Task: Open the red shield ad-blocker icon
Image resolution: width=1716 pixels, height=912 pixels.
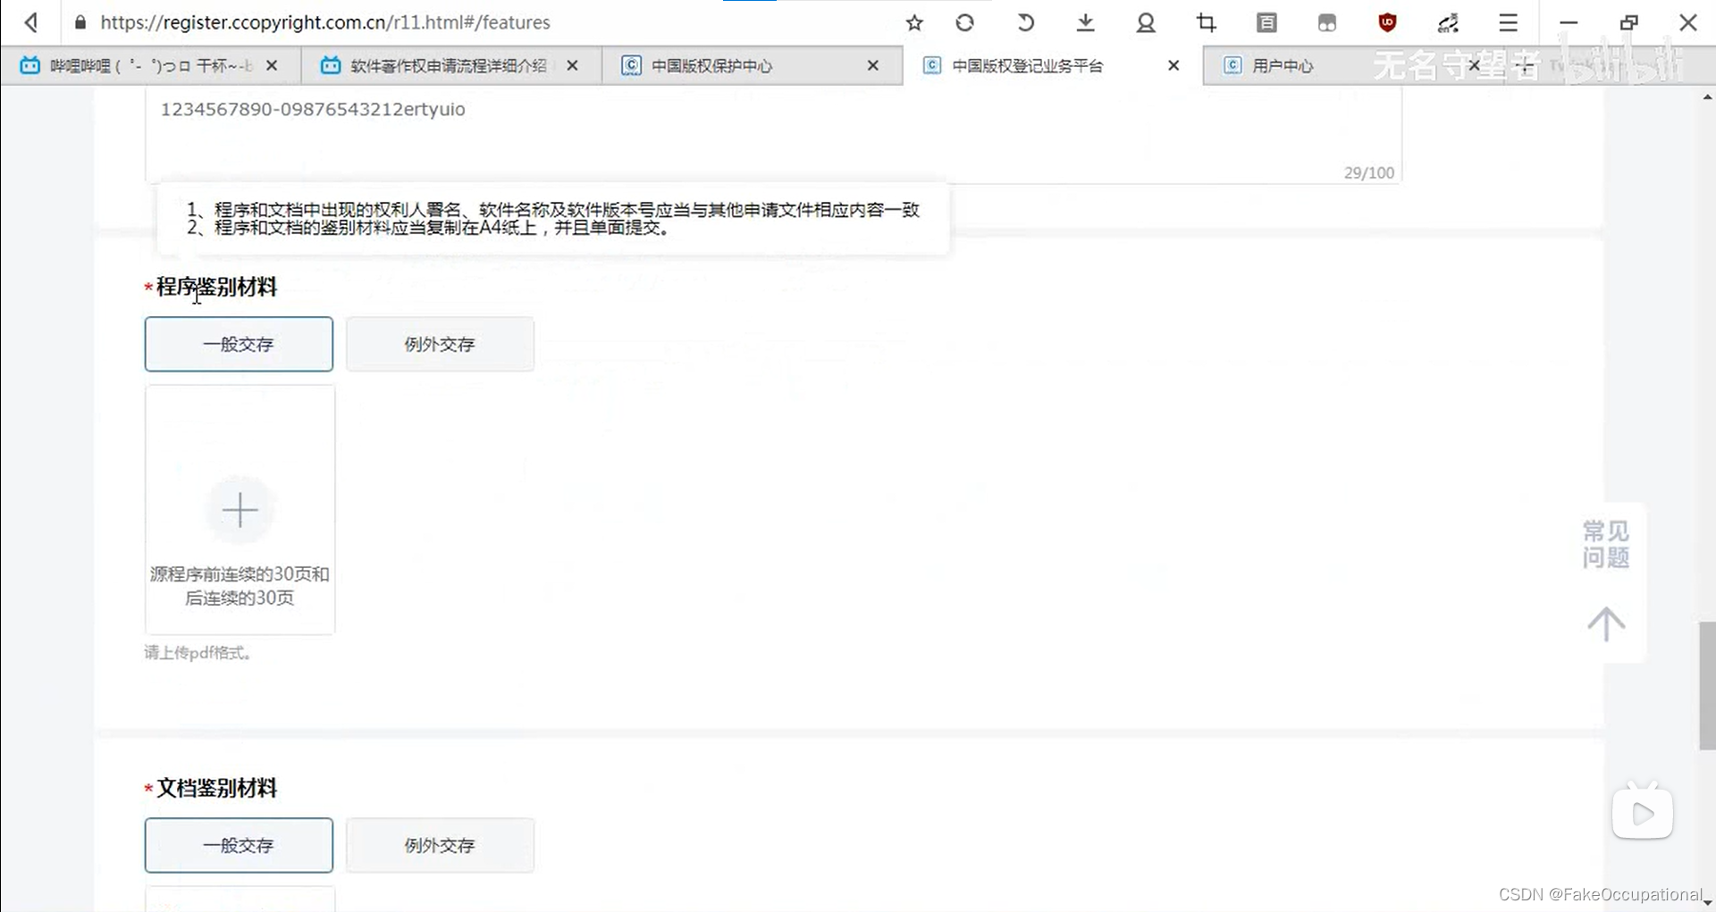Action: [x=1387, y=22]
